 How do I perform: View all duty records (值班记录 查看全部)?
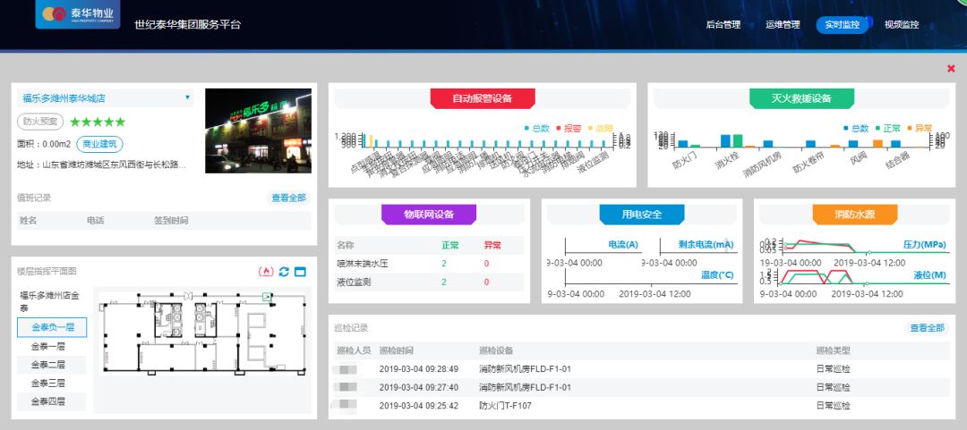pos(288,198)
